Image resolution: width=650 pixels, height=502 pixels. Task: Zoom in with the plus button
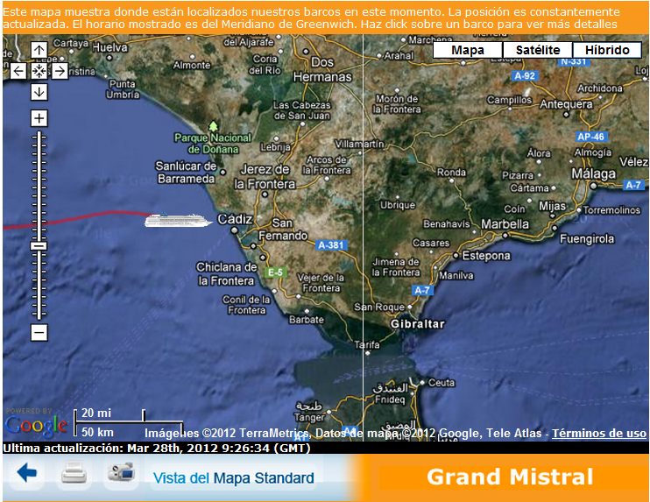point(39,118)
